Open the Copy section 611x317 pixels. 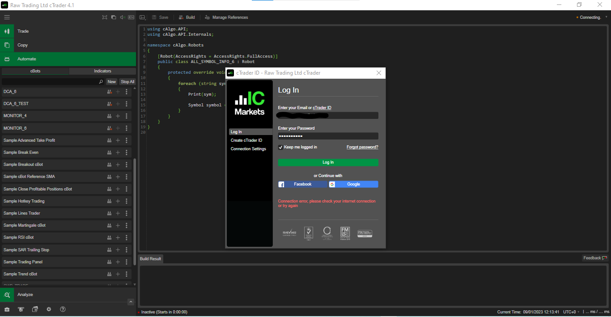[68, 45]
